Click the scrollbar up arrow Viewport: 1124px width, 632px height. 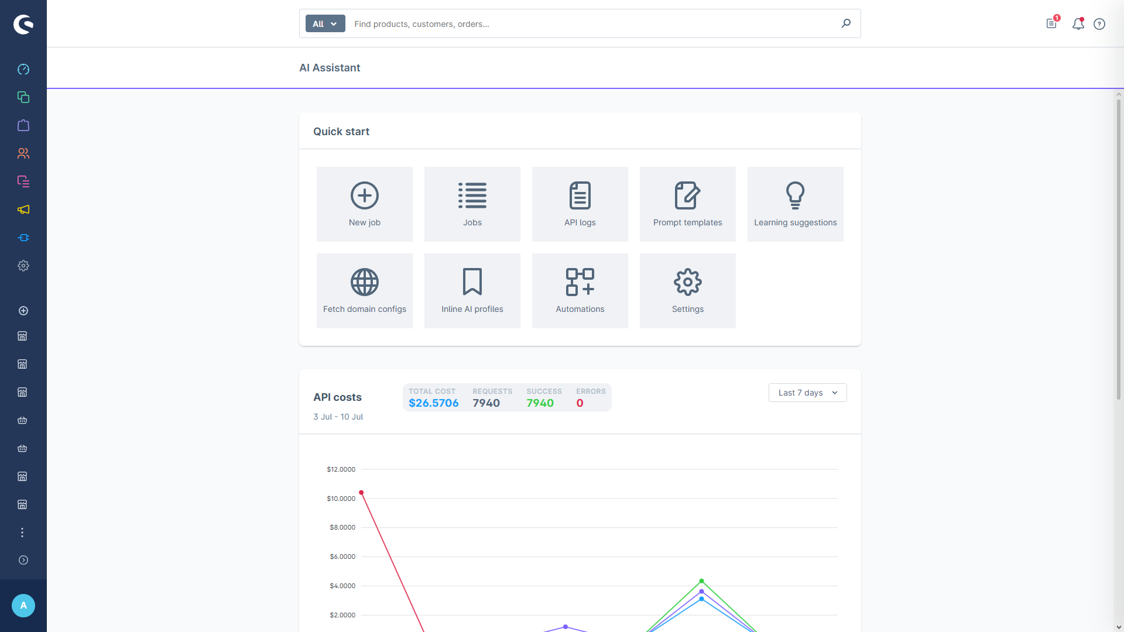tap(1119, 94)
